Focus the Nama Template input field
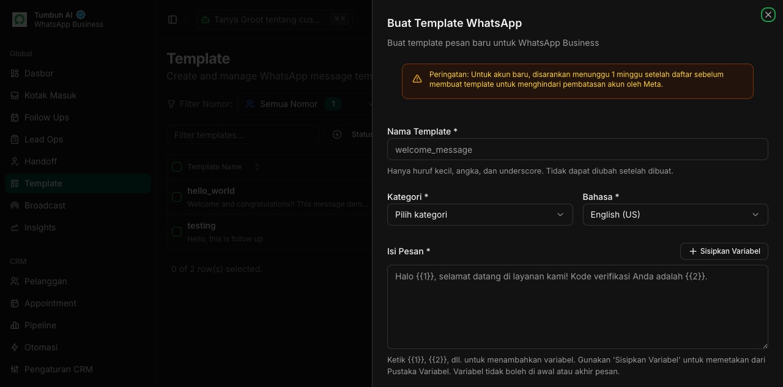The width and height of the screenshot is (783, 387). (x=577, y=149)
